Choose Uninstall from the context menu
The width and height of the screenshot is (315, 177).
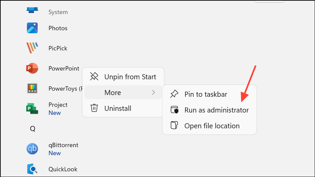(117, 108)
